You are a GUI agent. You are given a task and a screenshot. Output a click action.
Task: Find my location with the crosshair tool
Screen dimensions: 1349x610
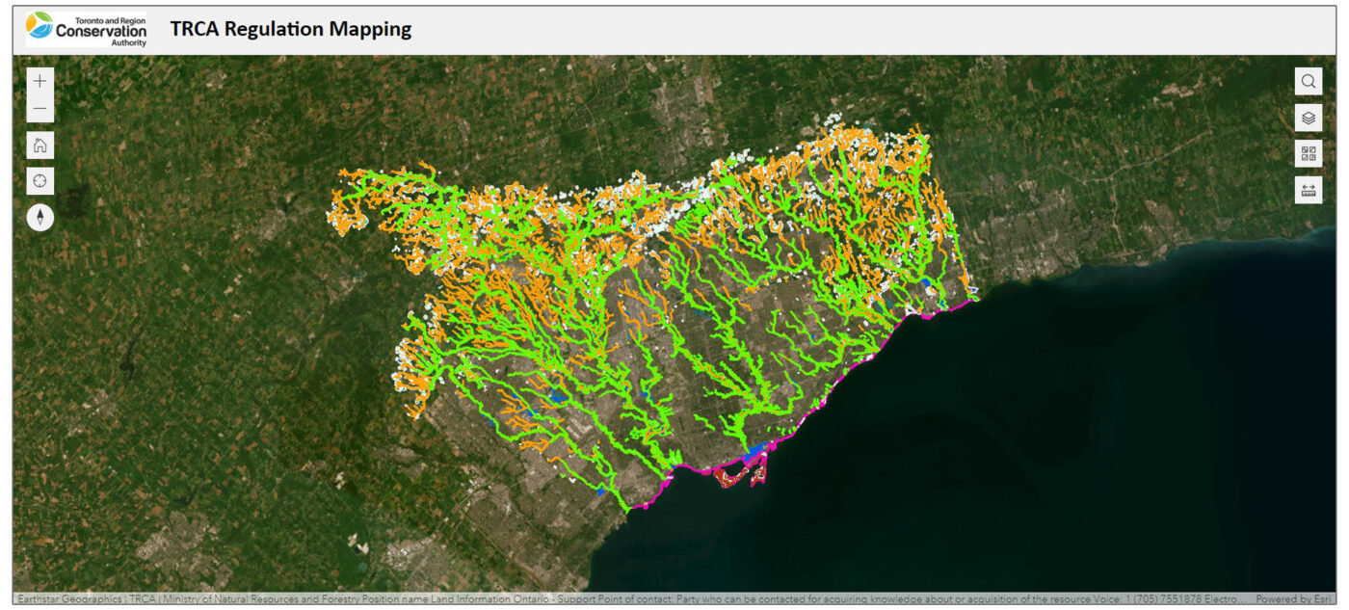[x=39, y=181]
